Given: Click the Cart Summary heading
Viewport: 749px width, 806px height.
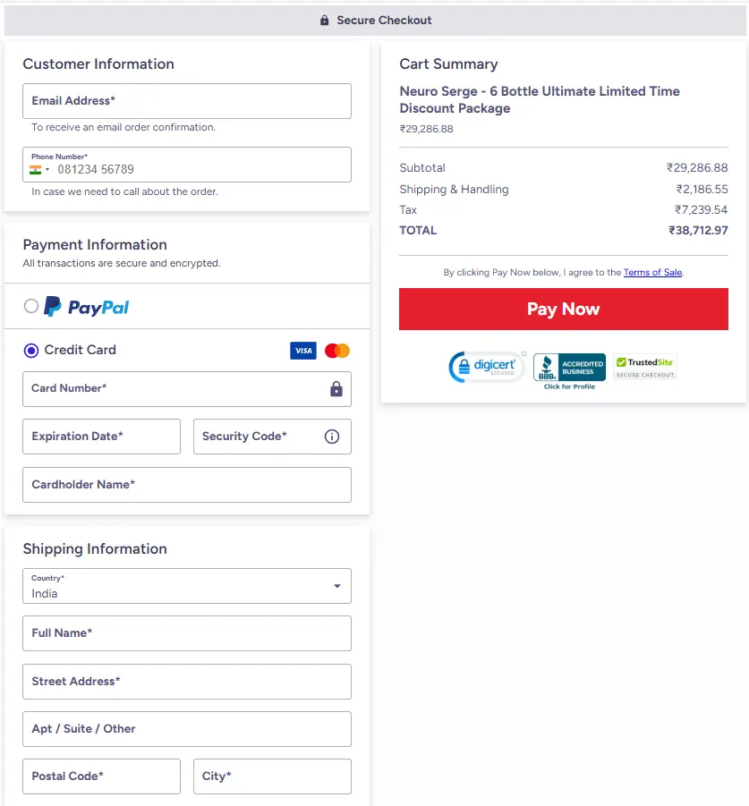Looking at the screenshot, I should tap(449, 64).
